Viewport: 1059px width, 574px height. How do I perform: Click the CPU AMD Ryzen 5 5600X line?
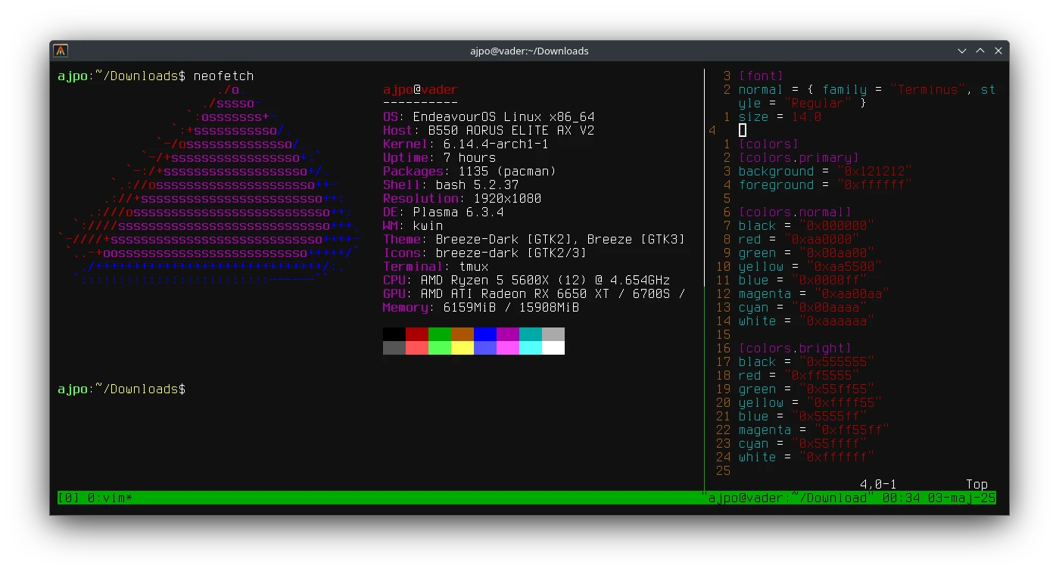click(x=527, y=280)
